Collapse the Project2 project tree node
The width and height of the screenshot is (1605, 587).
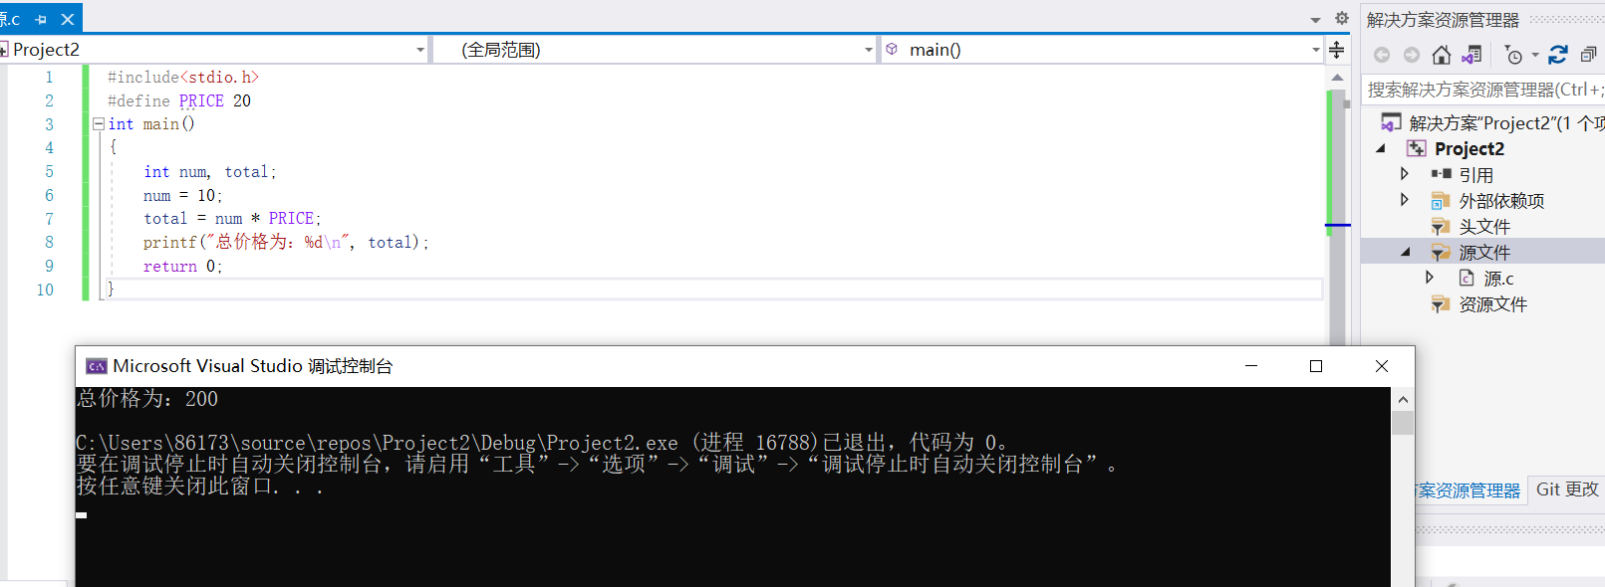pyautogui.click(x=1381, y=149)
